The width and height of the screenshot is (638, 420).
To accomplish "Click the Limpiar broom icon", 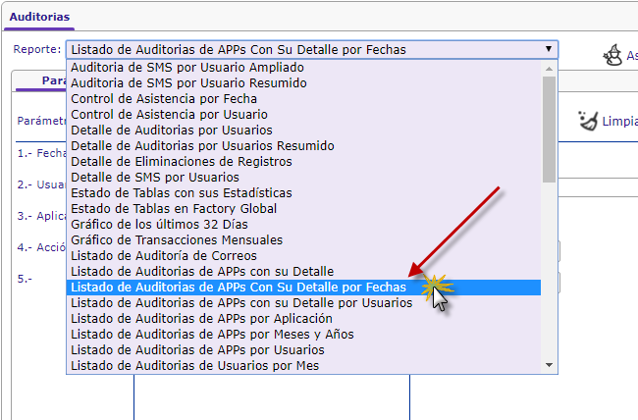I will [x=588, y=121].
